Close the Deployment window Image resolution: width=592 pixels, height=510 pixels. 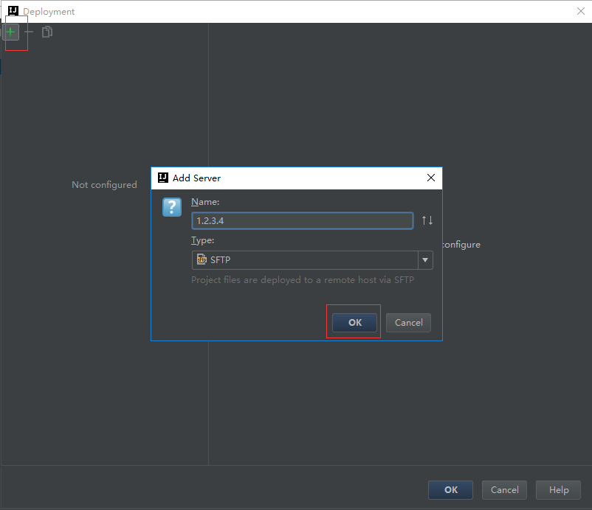[580, 11]
